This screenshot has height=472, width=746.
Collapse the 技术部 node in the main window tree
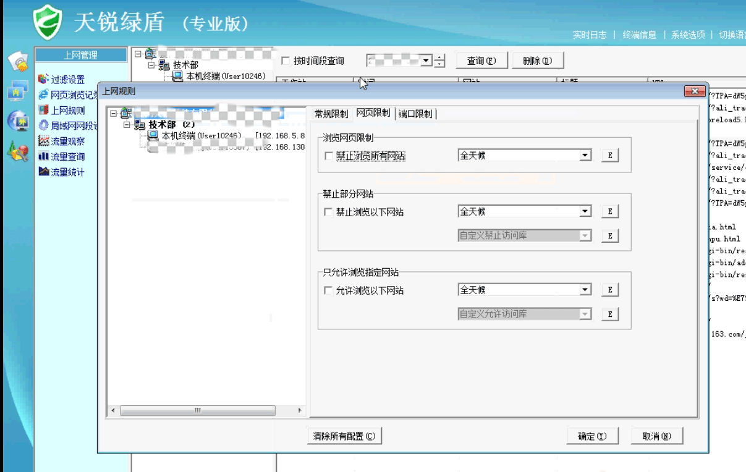(x=151, y=65)
